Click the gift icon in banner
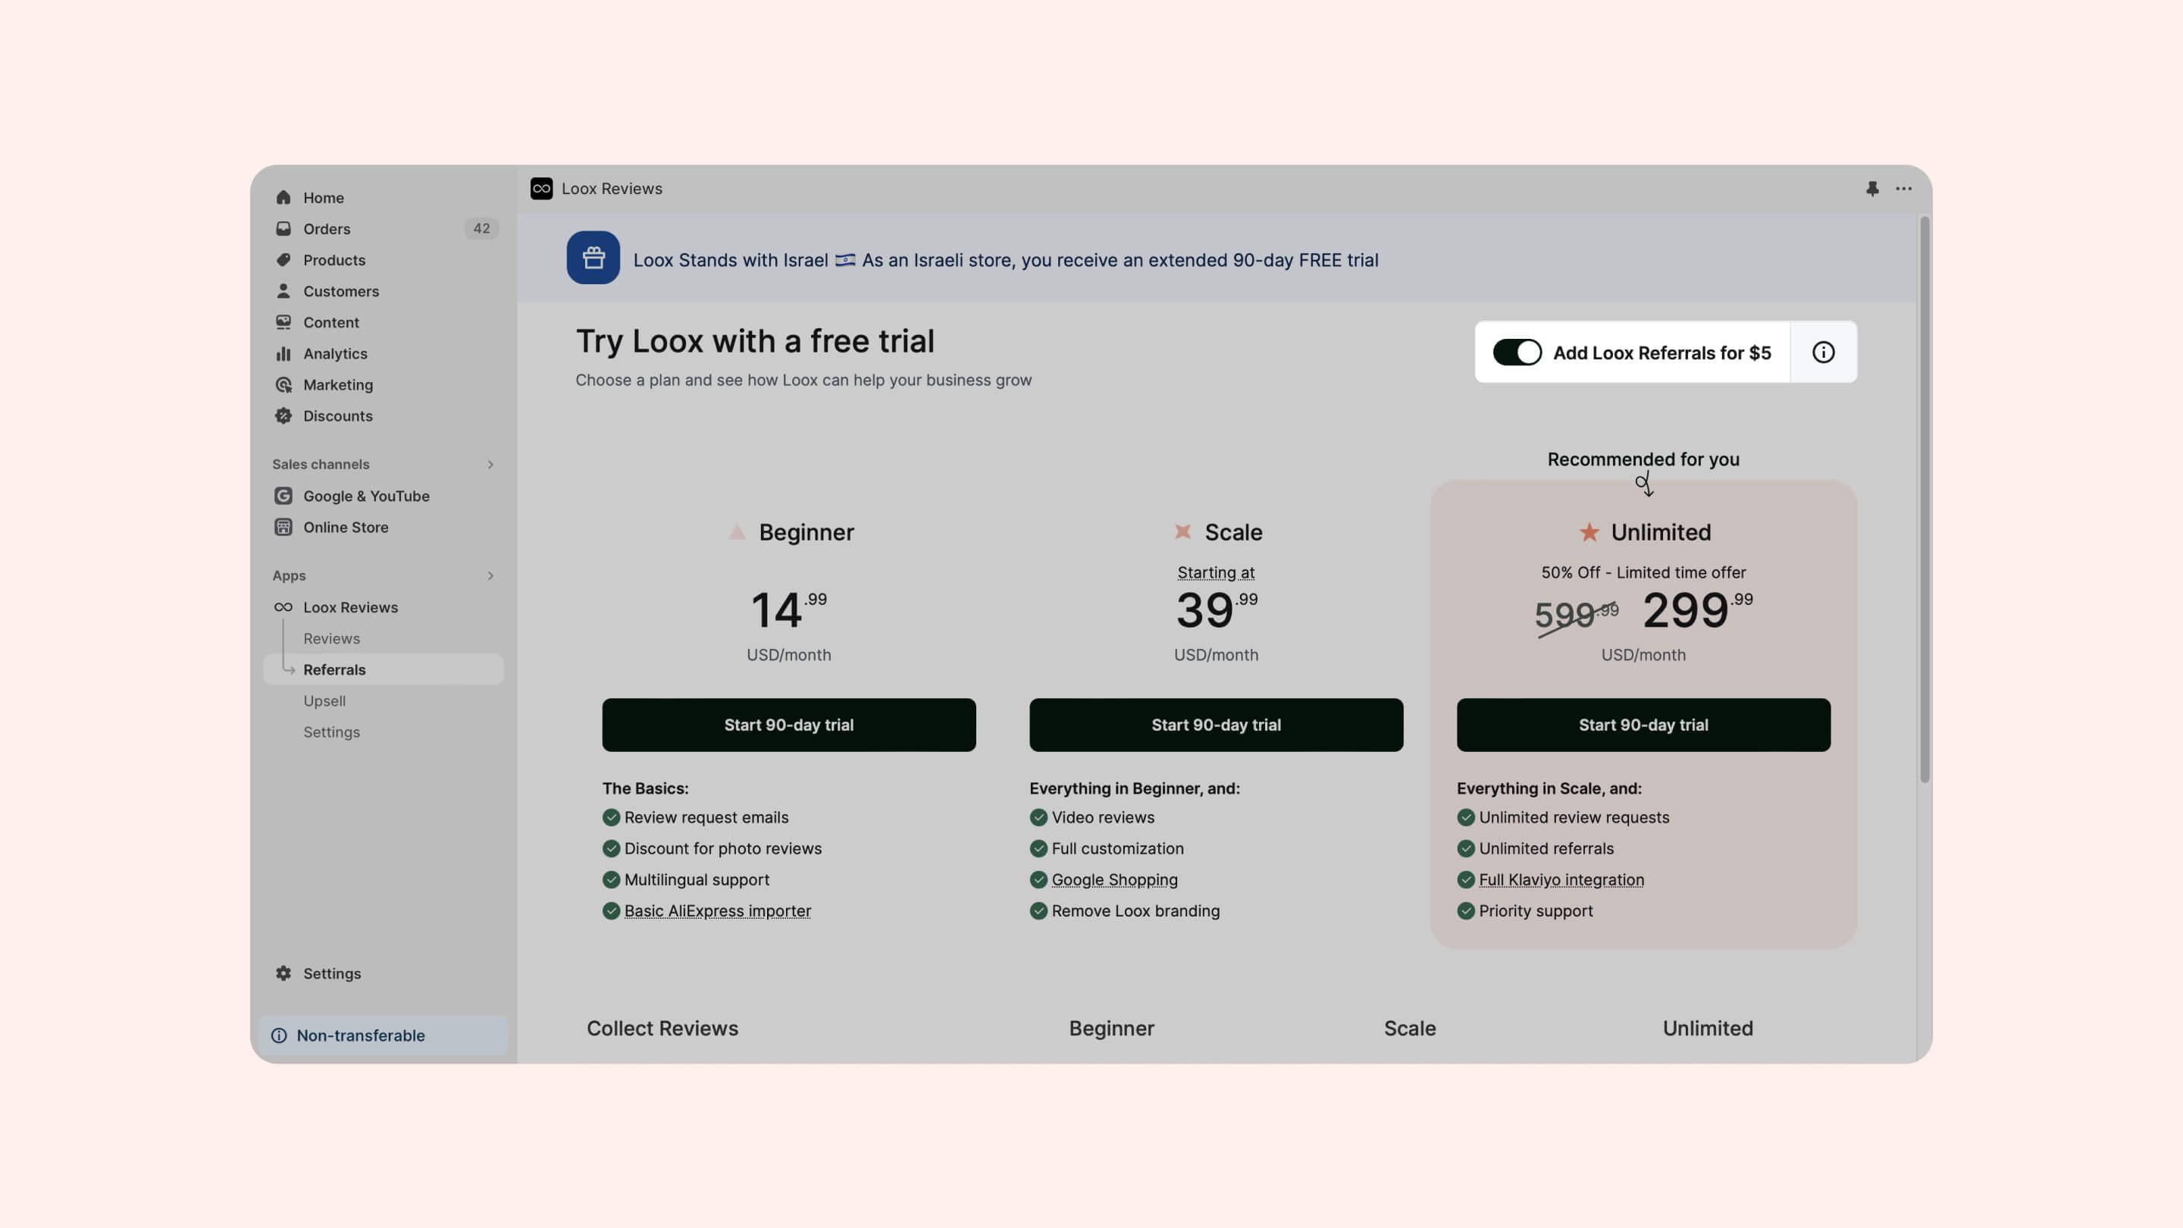Screen dimensions: 2183x1228 594,258
